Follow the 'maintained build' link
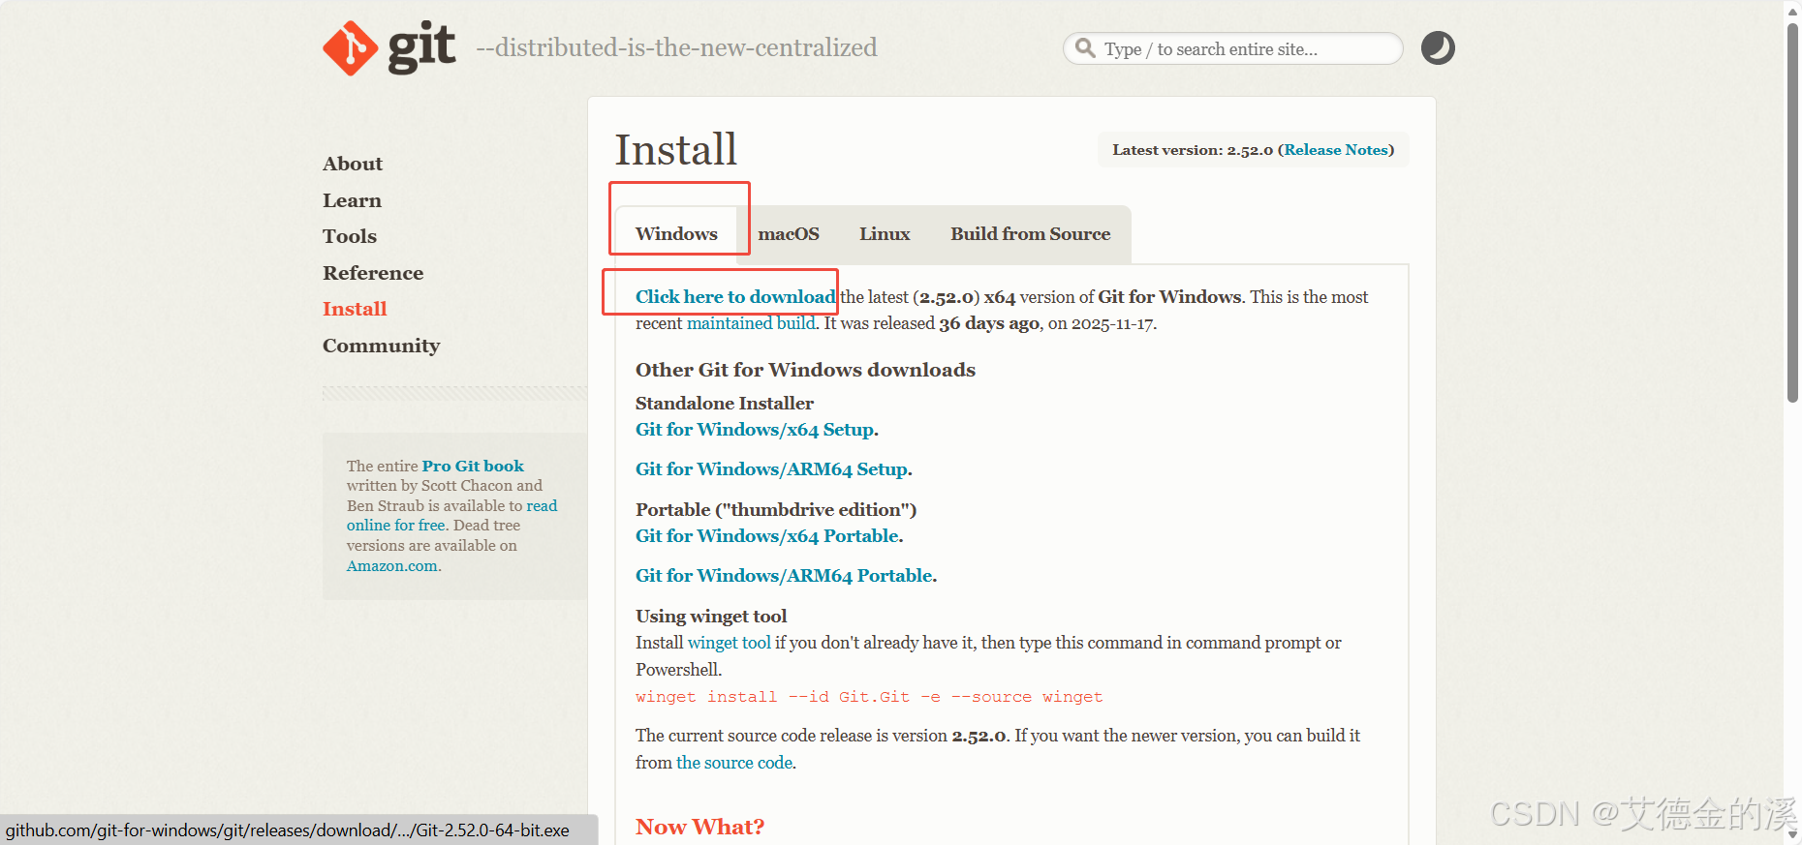This screenshot has width=1802, height=845. point(751,323)
